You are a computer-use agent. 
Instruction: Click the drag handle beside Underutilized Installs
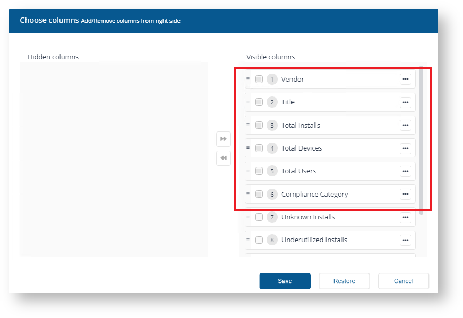point(247,240)
